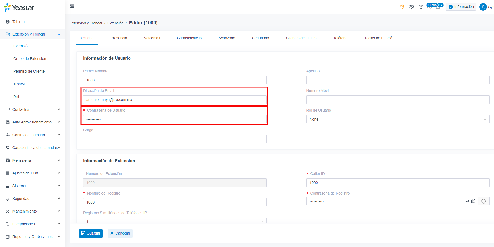This screenshot has width=494, height=247.
Task: Open Troncal in the sidebar
Action: coord(19,84)
